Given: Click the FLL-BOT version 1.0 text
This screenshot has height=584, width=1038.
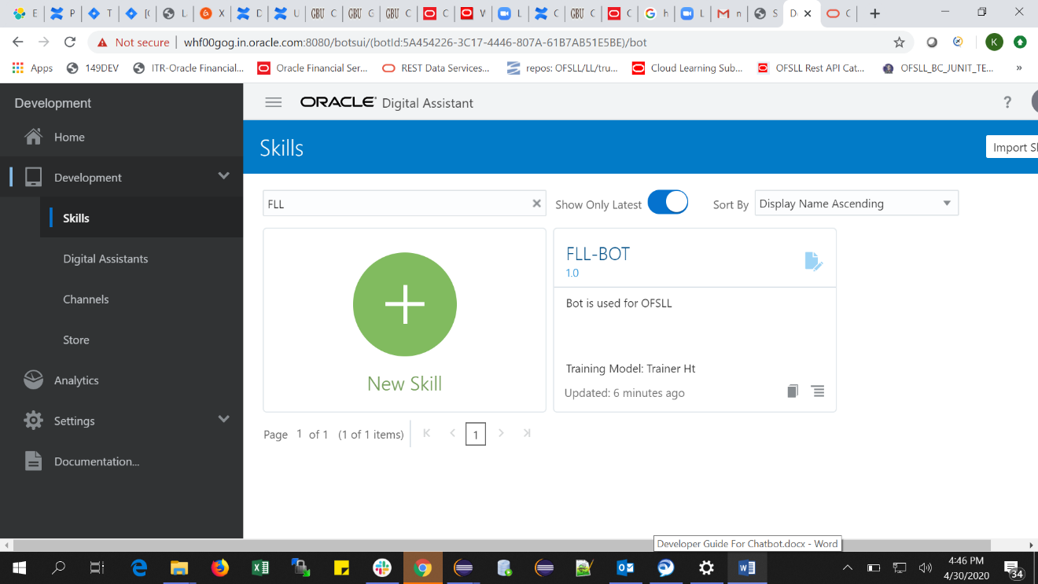Looking at the screenshot, I should coord(572,273).
